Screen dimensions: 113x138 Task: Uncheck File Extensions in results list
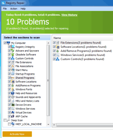[54, 43]
